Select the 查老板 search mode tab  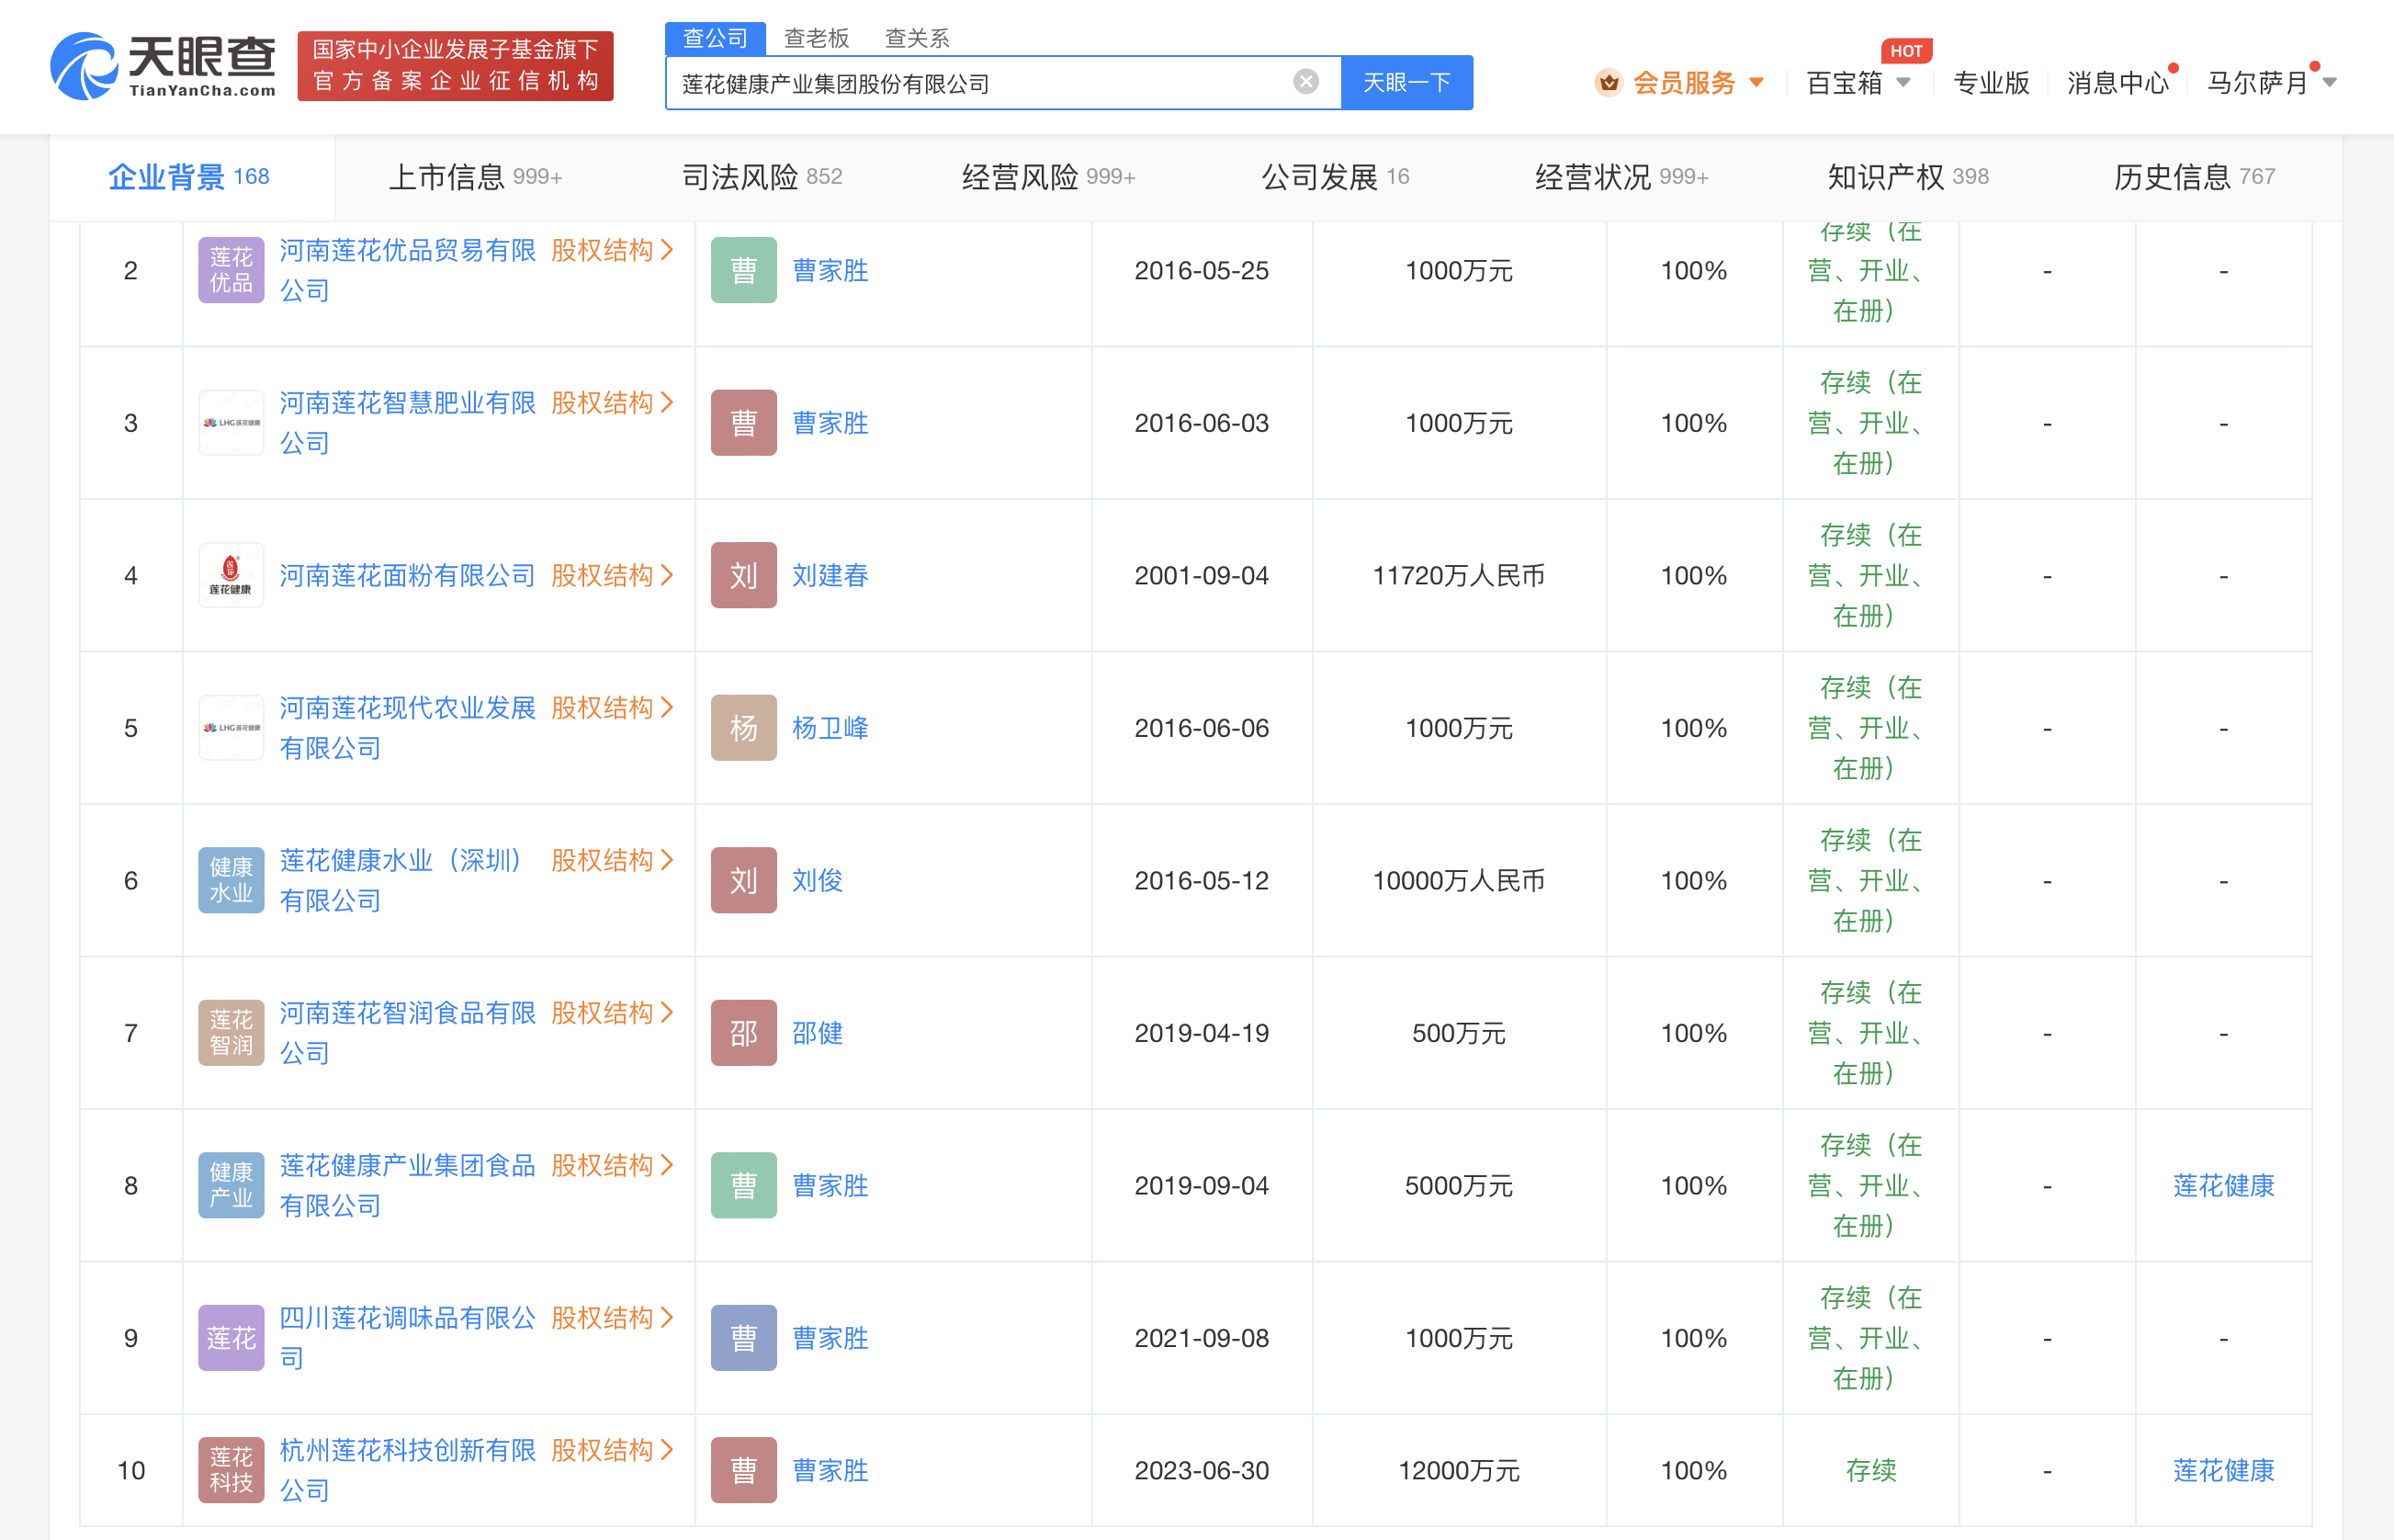(816, 38)
